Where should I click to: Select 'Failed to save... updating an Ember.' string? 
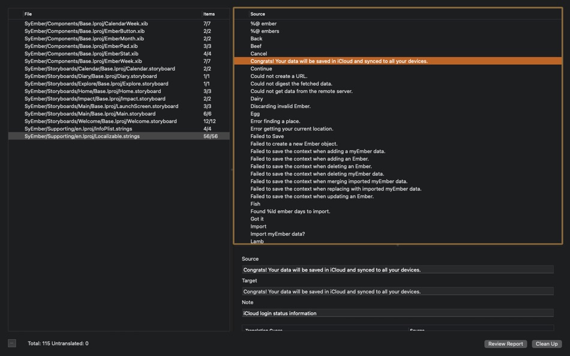click(x=398, y=196)
